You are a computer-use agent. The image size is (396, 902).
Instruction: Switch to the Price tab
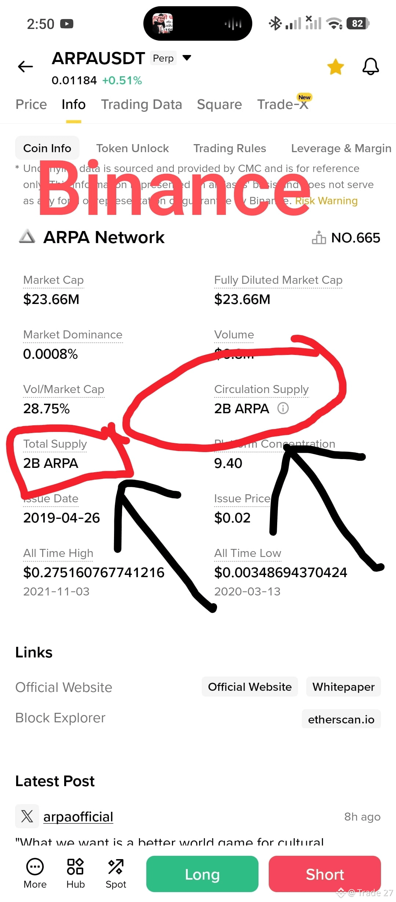pos(31,104)
